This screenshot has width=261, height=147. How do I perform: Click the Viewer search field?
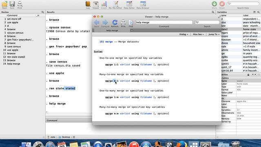(x=207, y=22)
